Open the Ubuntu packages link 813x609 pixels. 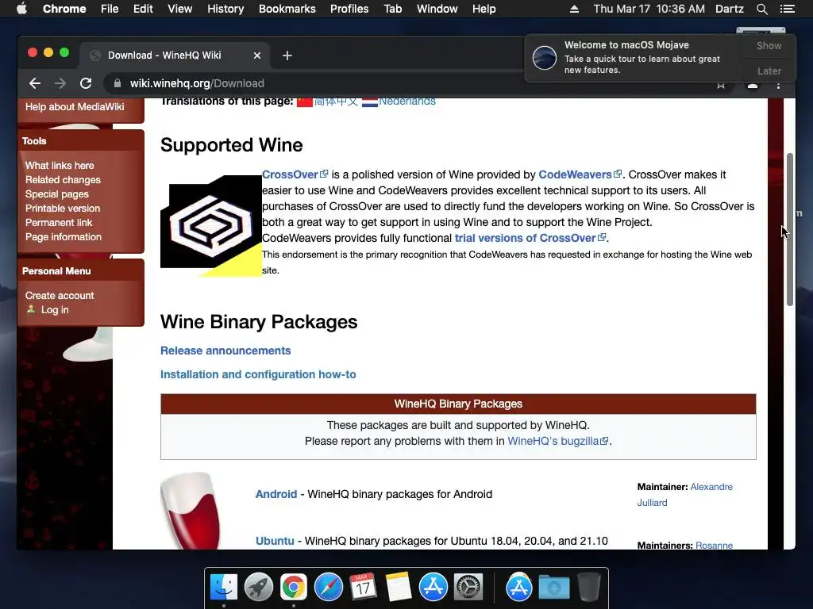275,541
